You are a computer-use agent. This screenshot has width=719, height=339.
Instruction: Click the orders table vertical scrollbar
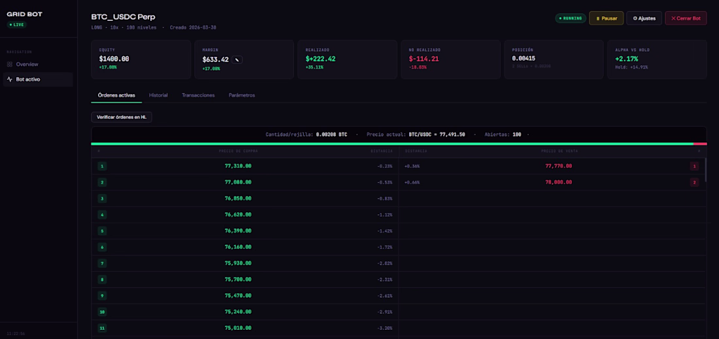click(x=705, y=170)
